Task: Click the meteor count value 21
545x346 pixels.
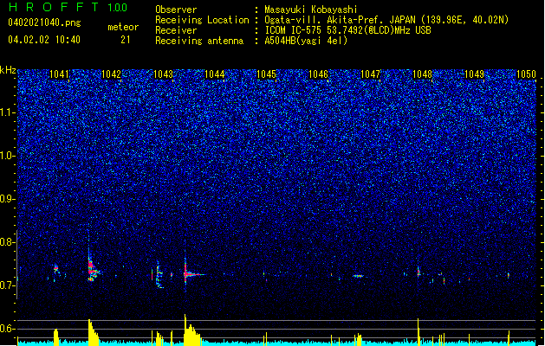Action: coord(126,40)
